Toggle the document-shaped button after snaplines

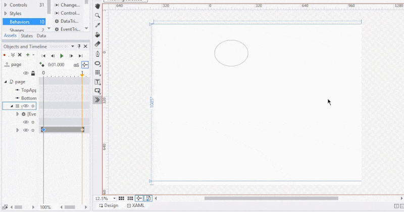pyautogui.click(x=148, y=198)
